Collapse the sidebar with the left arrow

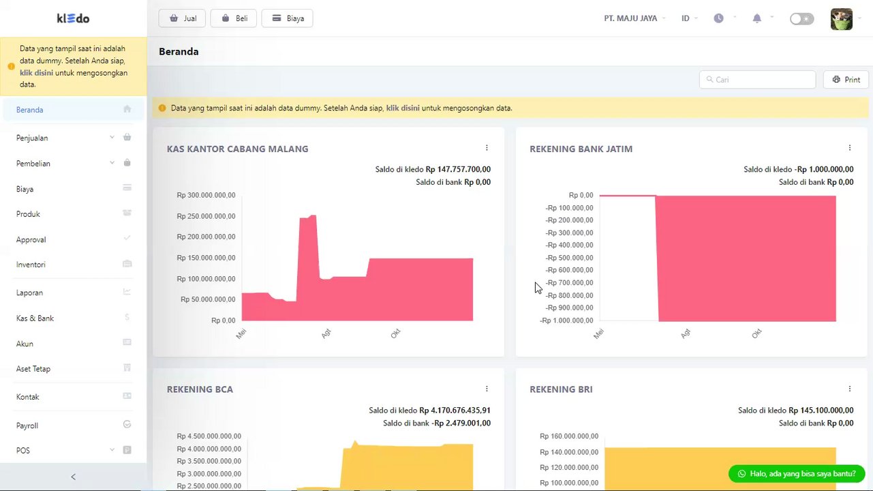[x=73, y=477]
